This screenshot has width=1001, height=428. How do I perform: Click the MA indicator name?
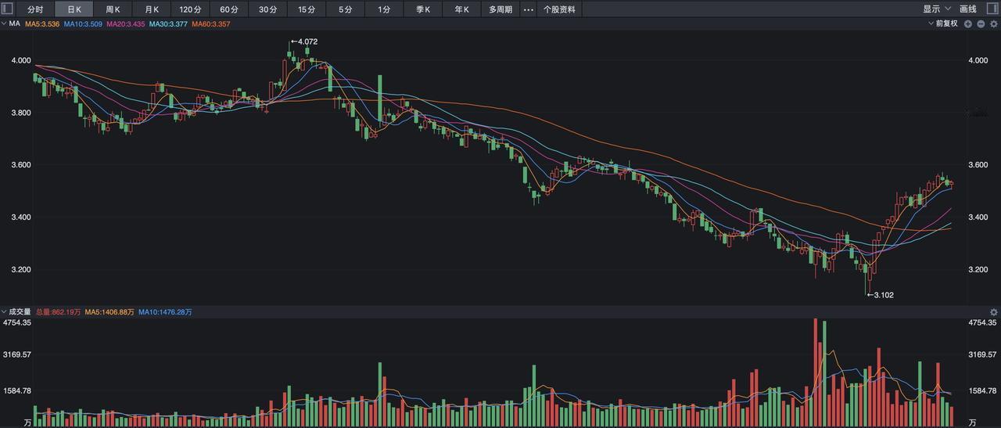click(14, 24)
